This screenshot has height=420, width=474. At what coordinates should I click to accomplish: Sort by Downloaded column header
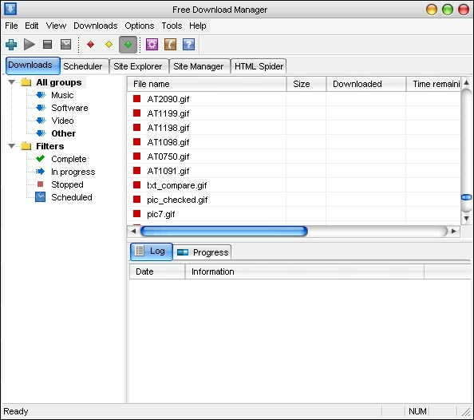point(366,84)
